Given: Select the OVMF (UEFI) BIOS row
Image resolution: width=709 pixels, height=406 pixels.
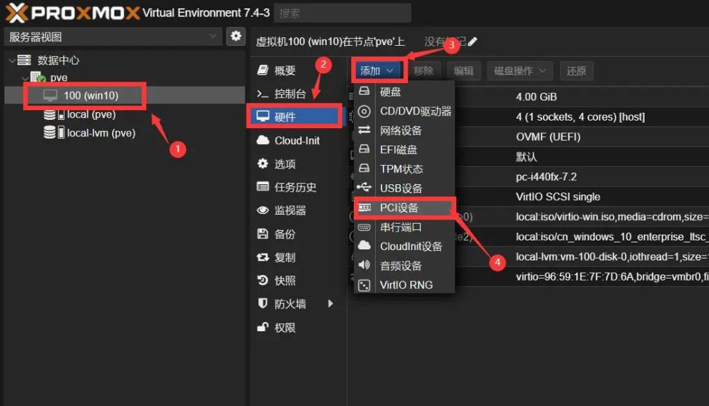Looking at the screenshot, I should click(528, 136).
